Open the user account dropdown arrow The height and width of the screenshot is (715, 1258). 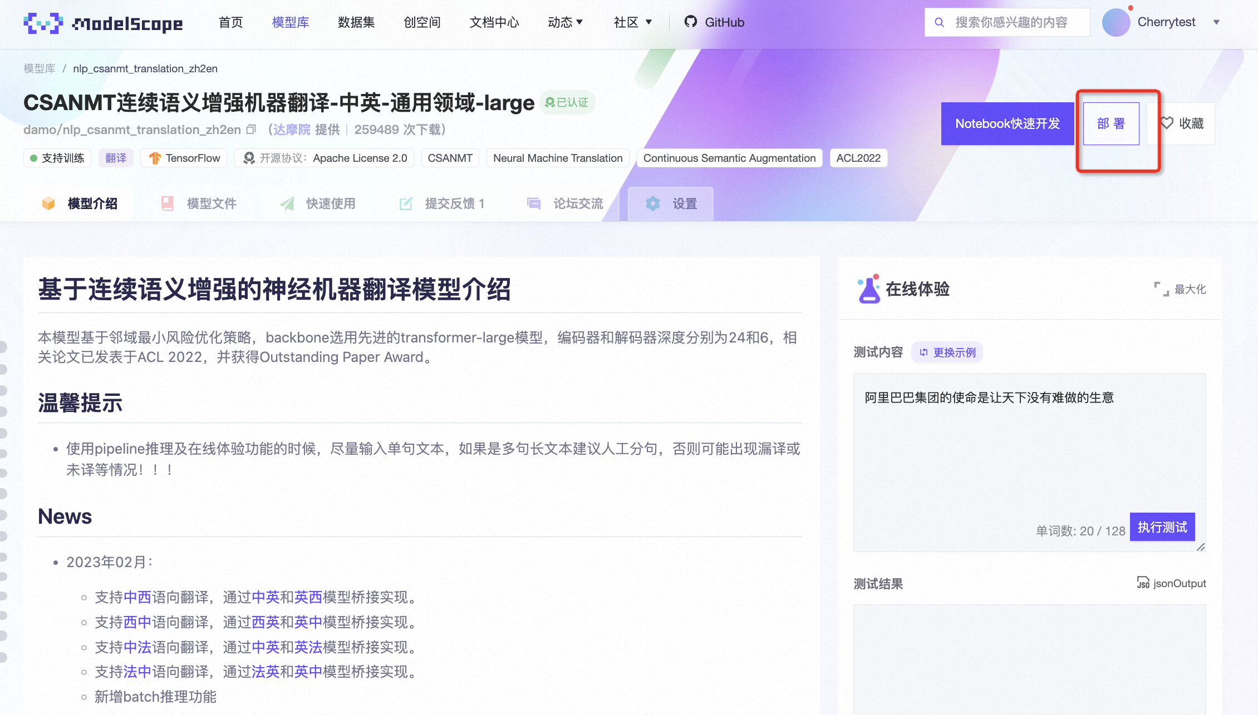point(1217,22)
